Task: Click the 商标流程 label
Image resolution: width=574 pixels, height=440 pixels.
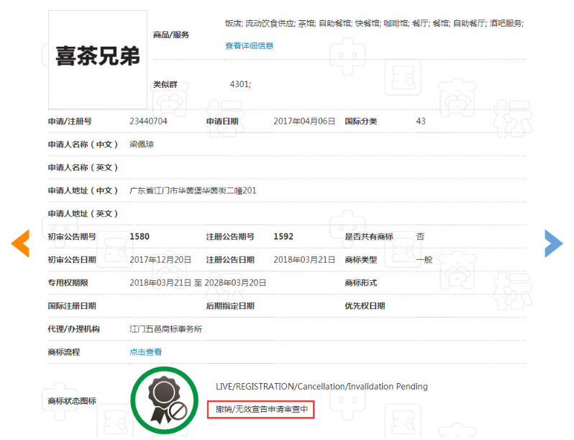Action: [64, 352]
